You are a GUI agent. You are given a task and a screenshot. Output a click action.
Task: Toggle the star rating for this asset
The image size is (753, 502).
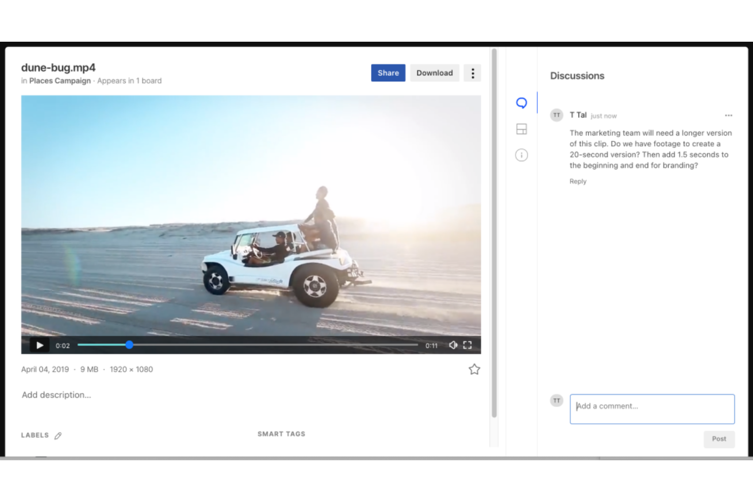474,369
